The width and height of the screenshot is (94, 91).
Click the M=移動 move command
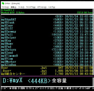[13, 88]
